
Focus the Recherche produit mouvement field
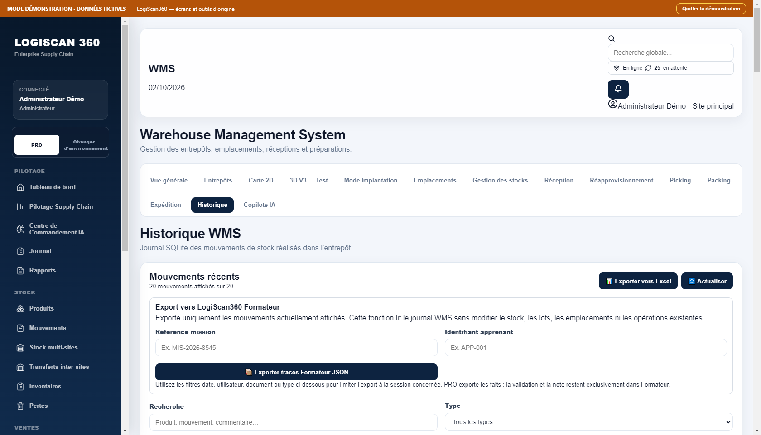294,422
